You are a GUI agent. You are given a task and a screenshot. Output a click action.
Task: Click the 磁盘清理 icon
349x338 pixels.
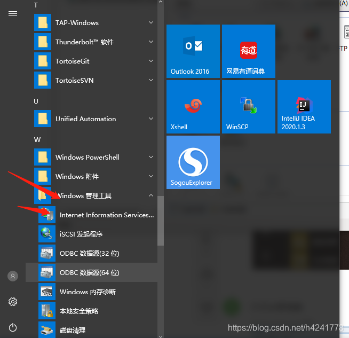[47, 330]
